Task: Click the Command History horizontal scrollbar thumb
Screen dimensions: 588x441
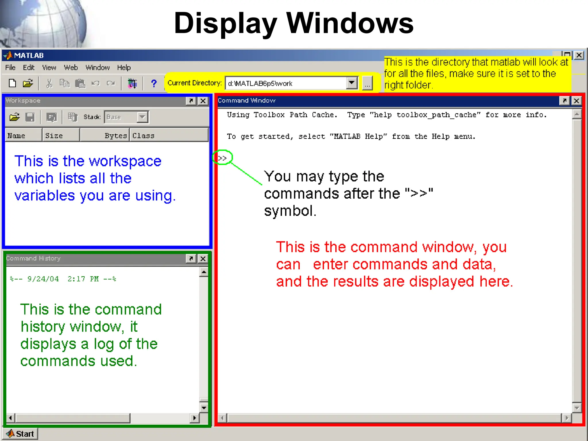Action: click(72, 418)
